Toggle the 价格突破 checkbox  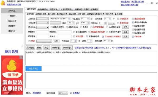(133, 37)
